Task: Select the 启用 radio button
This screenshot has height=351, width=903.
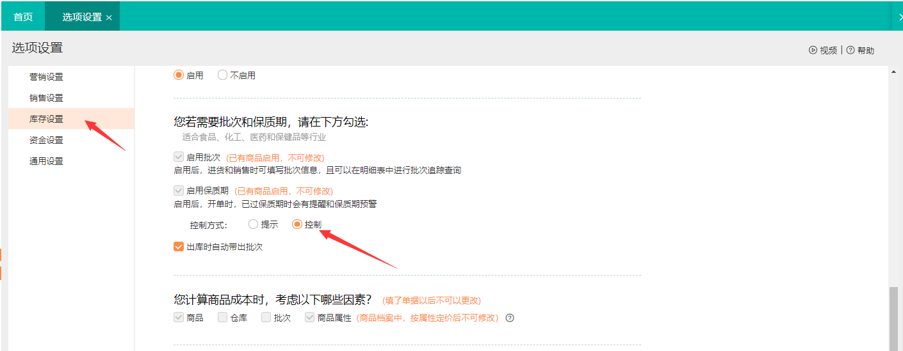Action: [179, 75]
